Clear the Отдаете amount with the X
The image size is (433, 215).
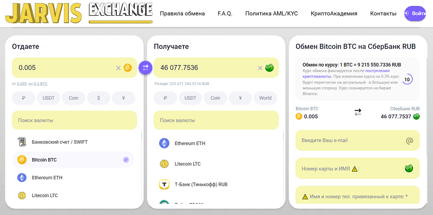pos(118,68)
